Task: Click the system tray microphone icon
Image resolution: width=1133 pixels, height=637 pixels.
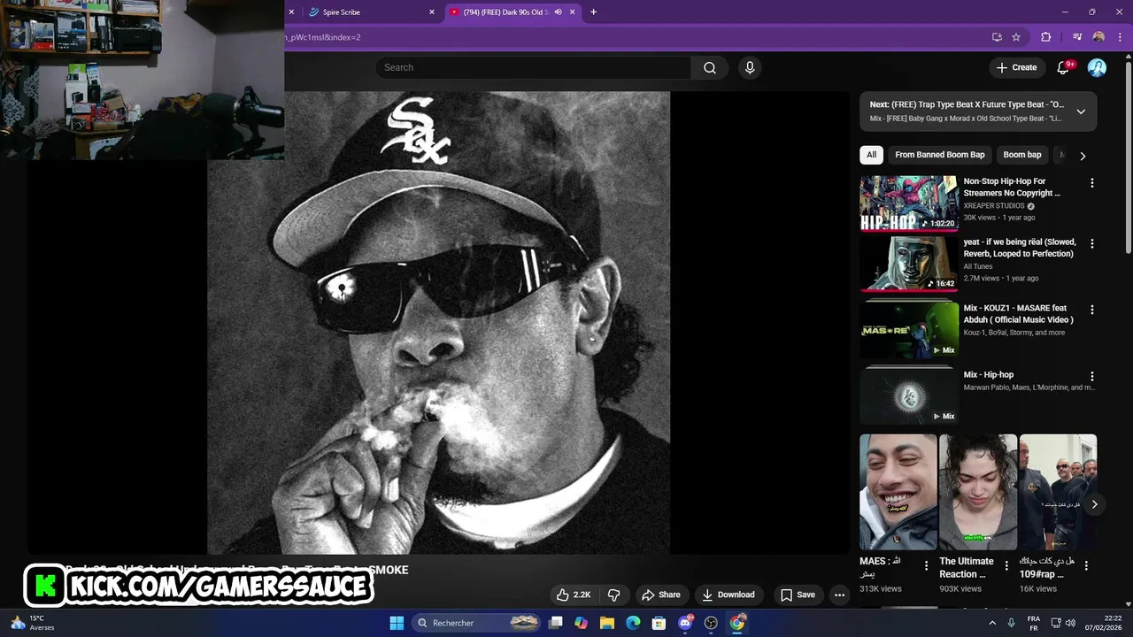Action: point(1012,623)
